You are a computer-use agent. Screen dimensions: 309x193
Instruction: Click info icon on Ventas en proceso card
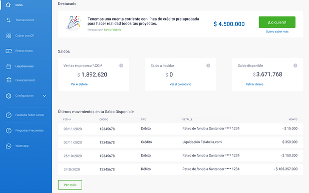pyautogui.click(x=121, y=65)
